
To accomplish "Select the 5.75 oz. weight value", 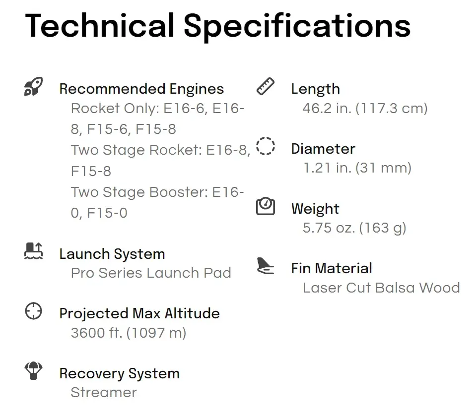I will click(x=354, y=228).
